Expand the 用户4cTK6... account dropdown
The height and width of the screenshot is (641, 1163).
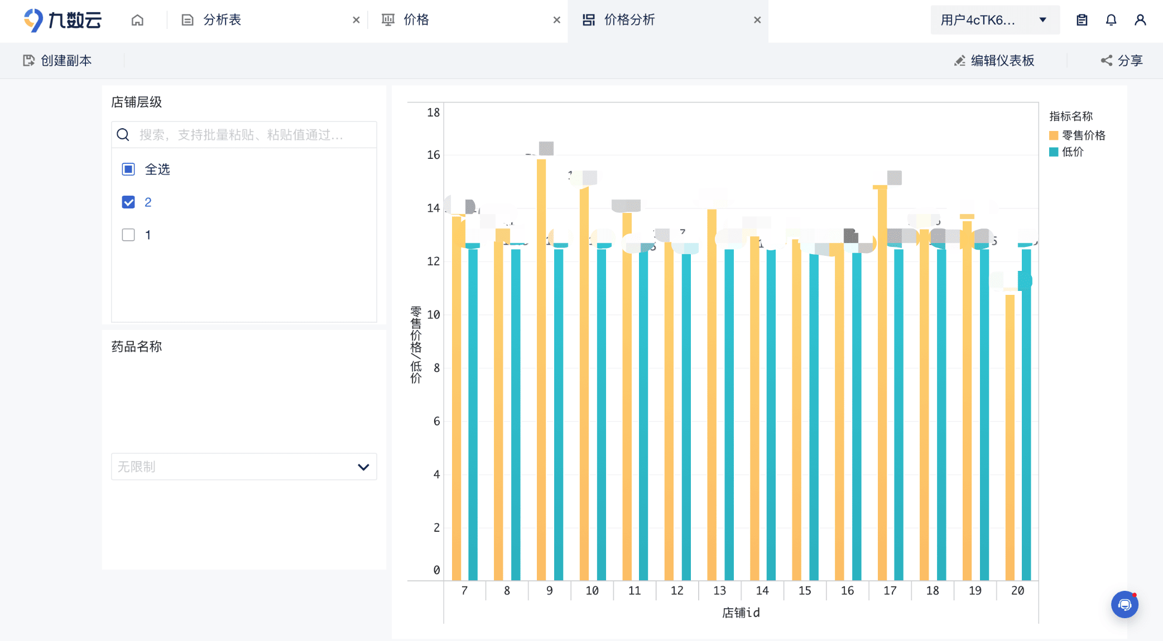(995, 20)
